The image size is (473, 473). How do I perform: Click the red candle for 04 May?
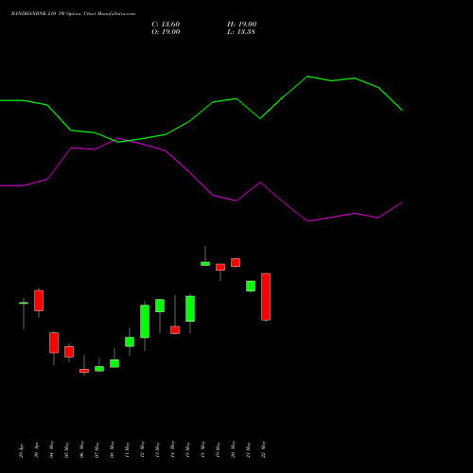tap(54, 342)
